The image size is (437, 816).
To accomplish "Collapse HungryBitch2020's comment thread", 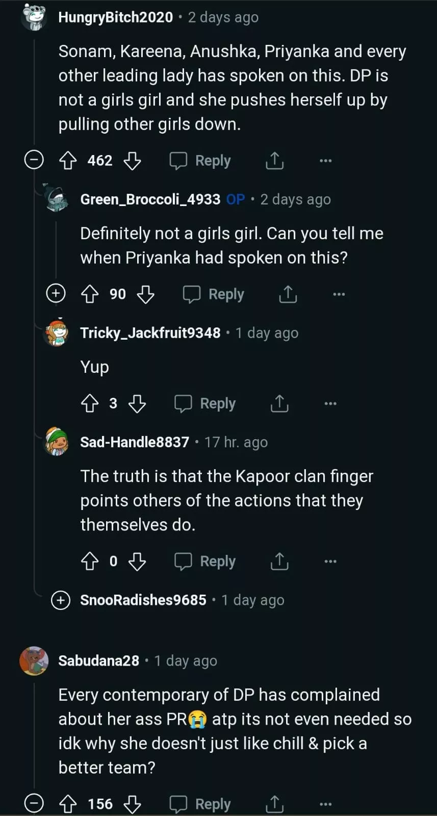I will (34, 161).
